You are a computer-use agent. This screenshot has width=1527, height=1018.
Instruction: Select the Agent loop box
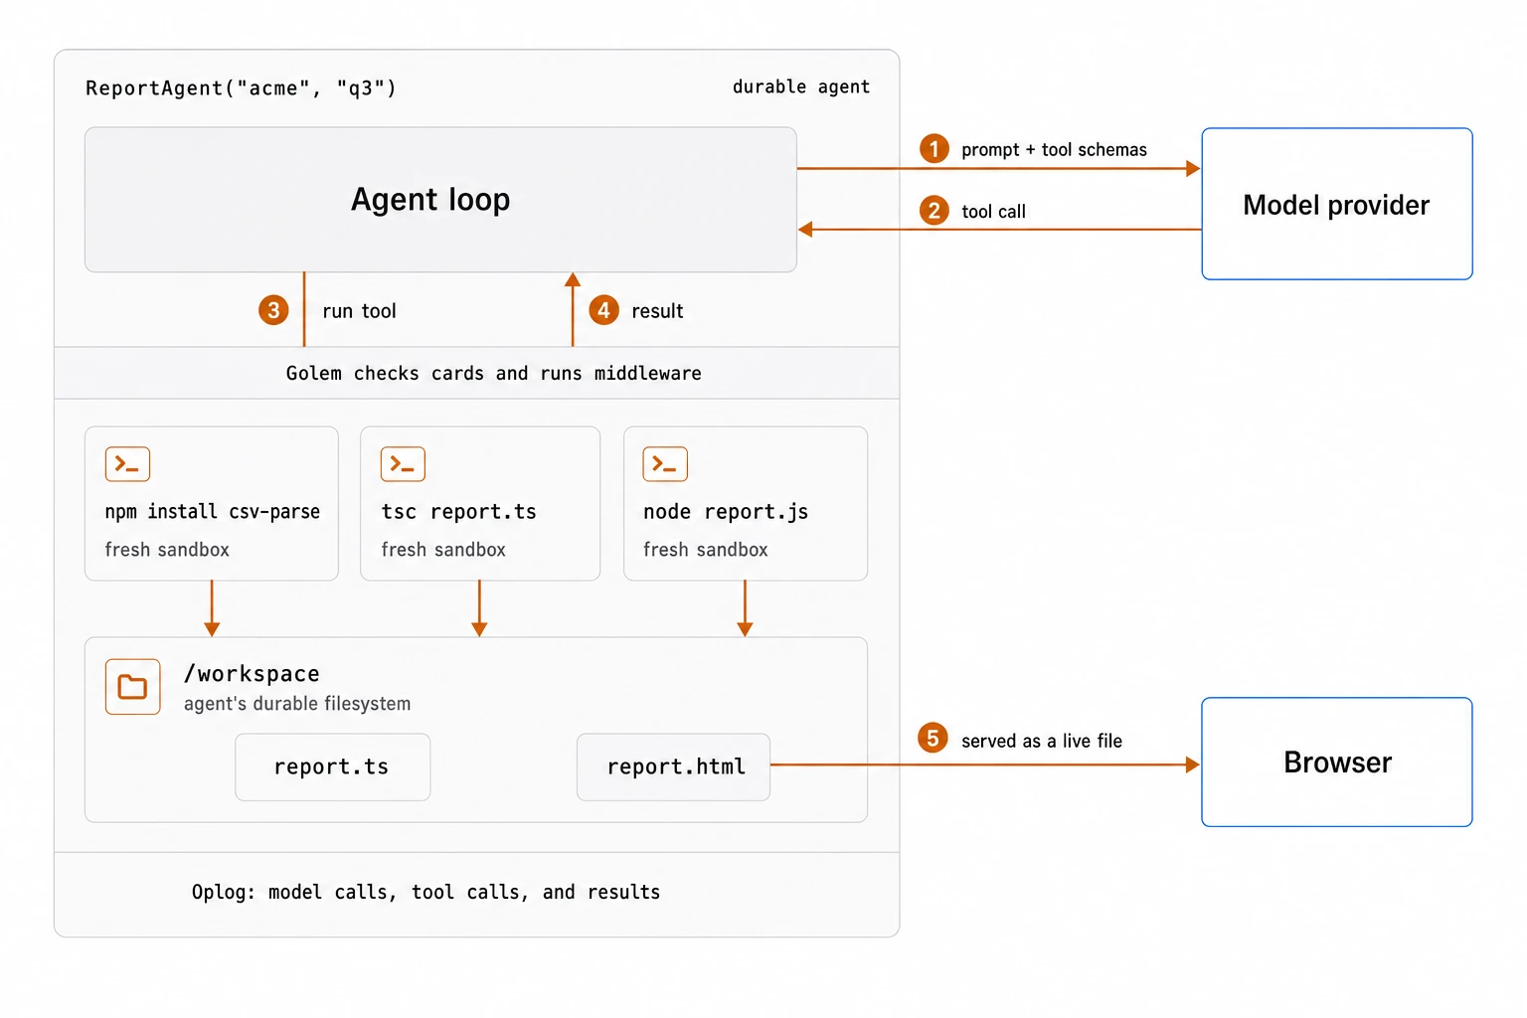point(440,200)
